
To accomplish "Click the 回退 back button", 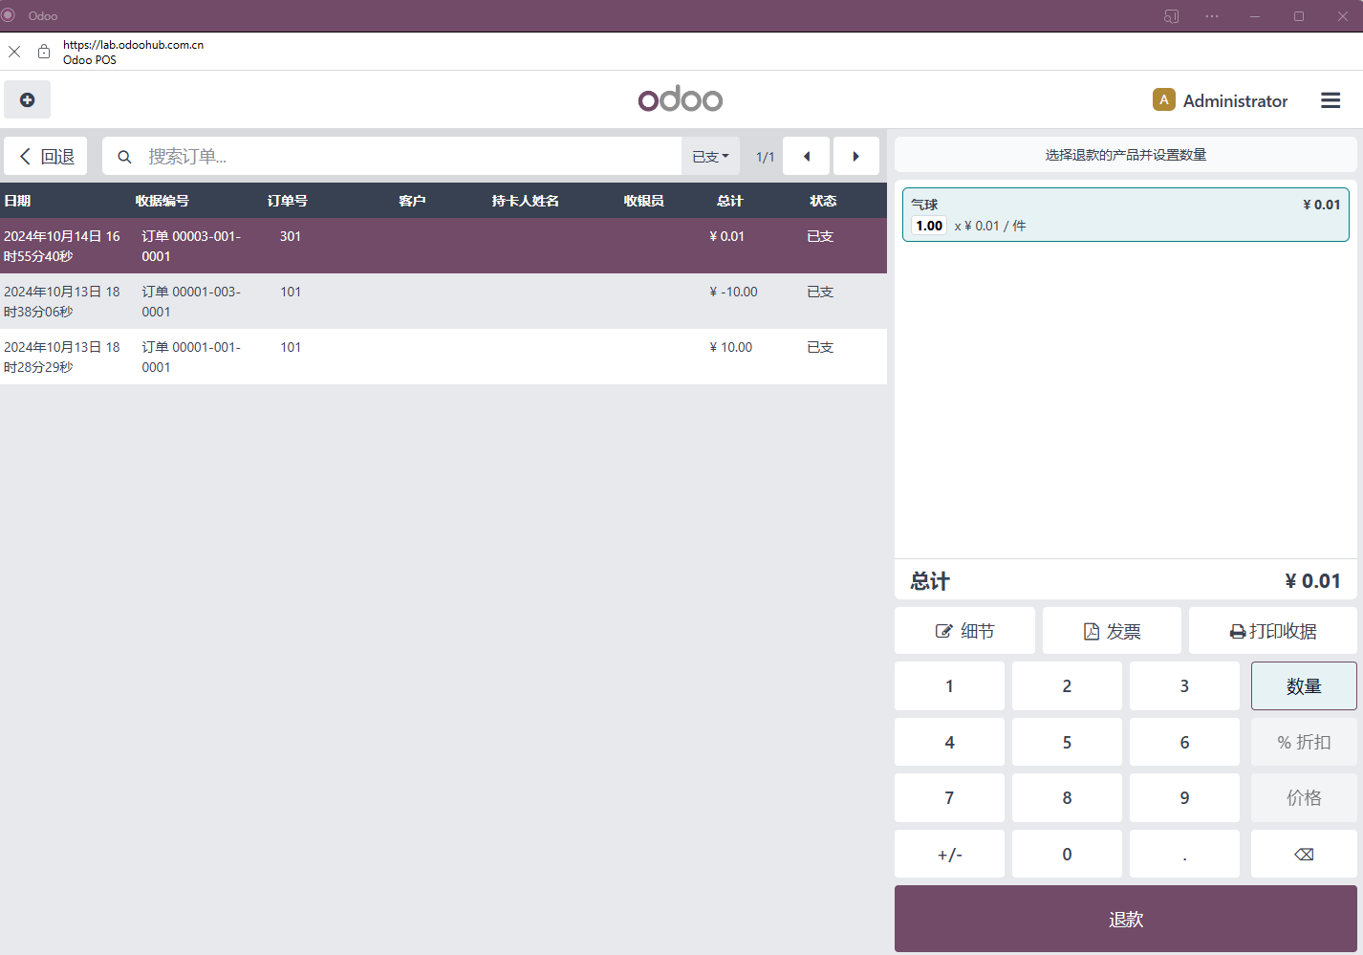I will pyautogui.click(x=46, y=156).
